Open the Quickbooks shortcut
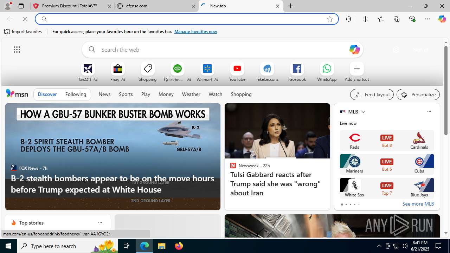 click(x=178, y=72)
